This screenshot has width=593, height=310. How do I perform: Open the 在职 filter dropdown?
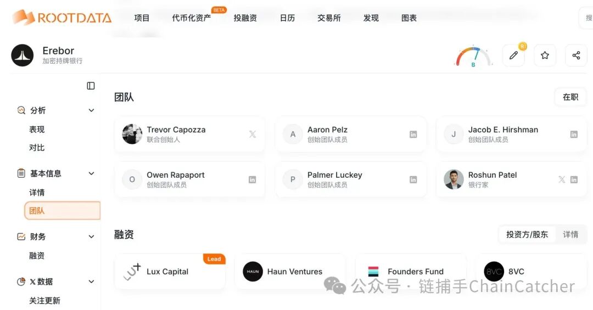pyautogui.click(x=570, y=97)
